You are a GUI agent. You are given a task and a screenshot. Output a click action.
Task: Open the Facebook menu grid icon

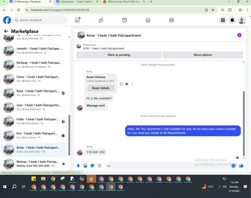223,20
